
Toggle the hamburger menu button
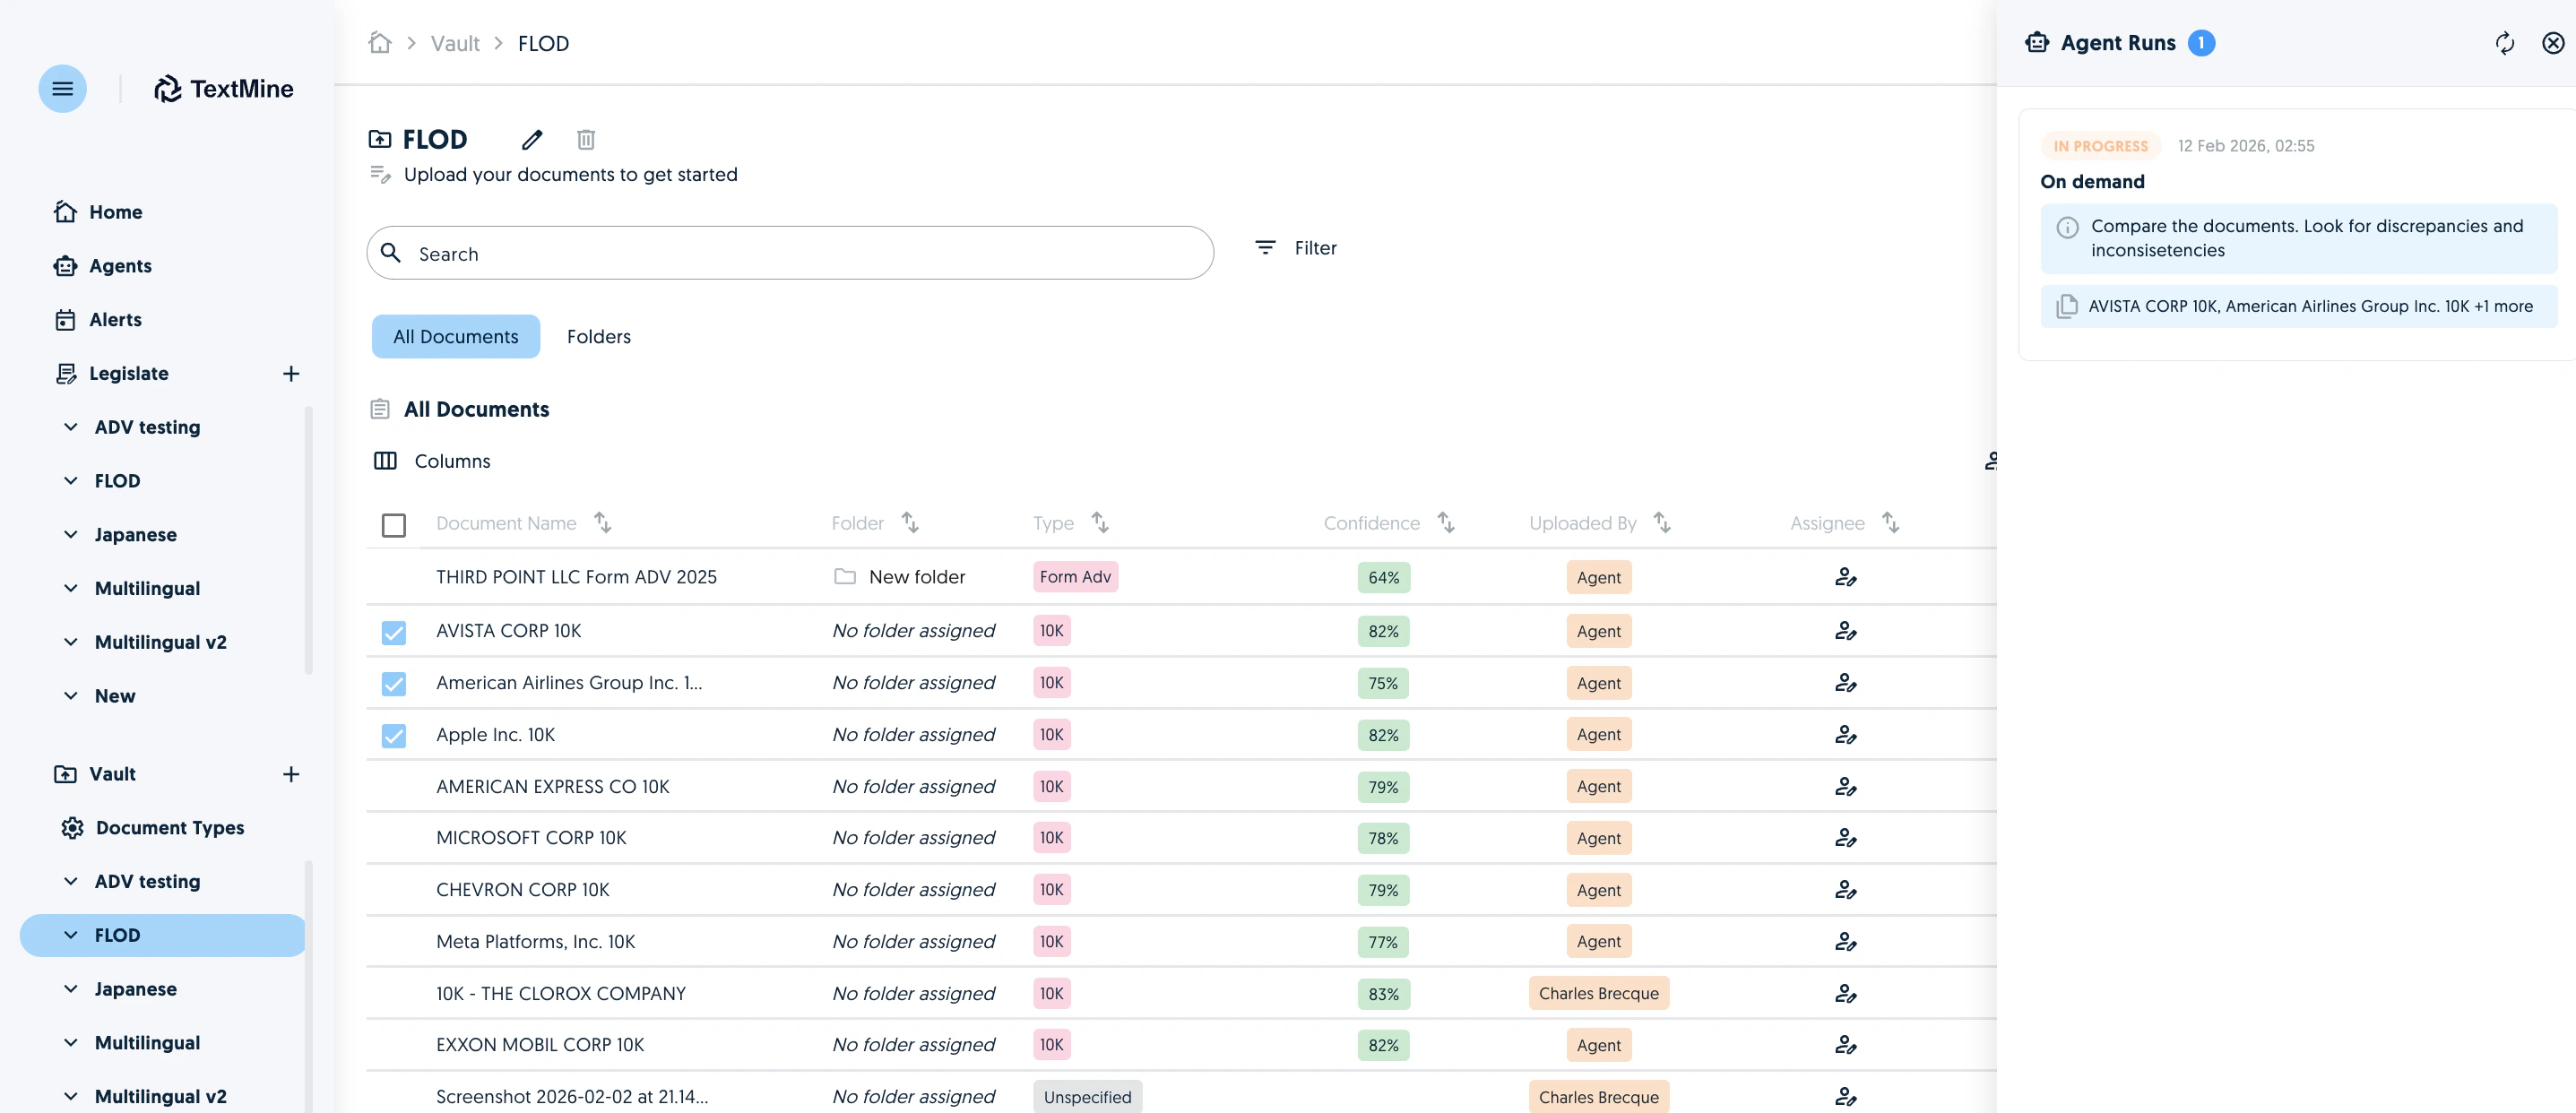[62, 88]
